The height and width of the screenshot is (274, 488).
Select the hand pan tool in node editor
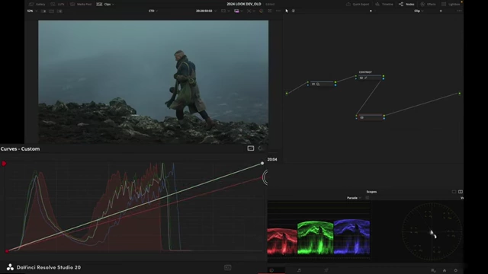click(293, 11)
